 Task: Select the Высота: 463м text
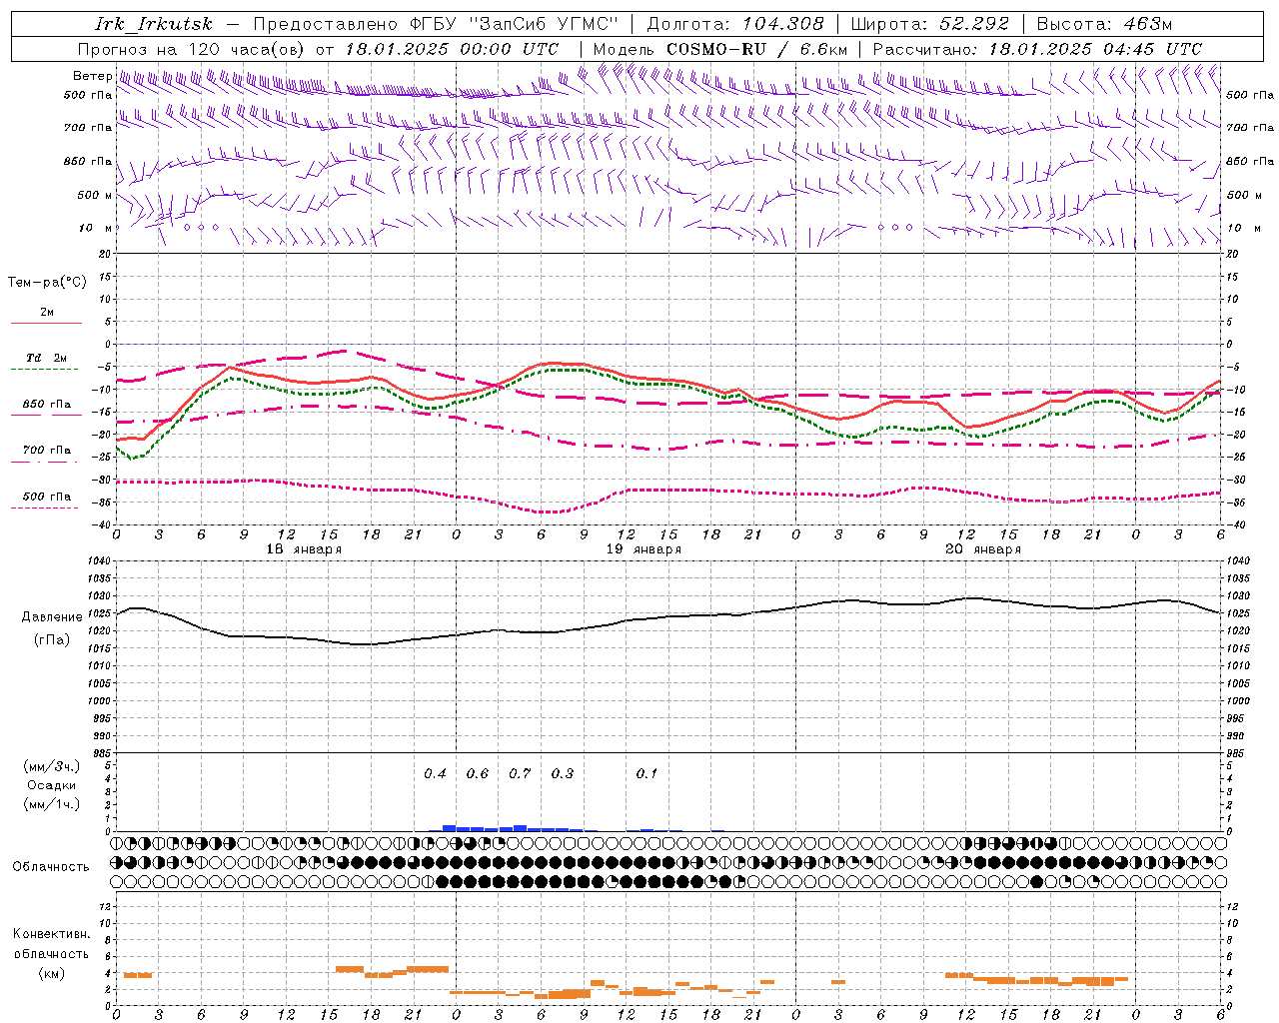tap(1104, 24)
